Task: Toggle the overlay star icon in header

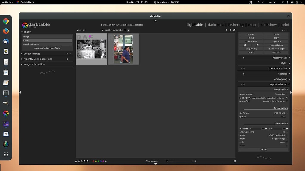Action: 230,30
